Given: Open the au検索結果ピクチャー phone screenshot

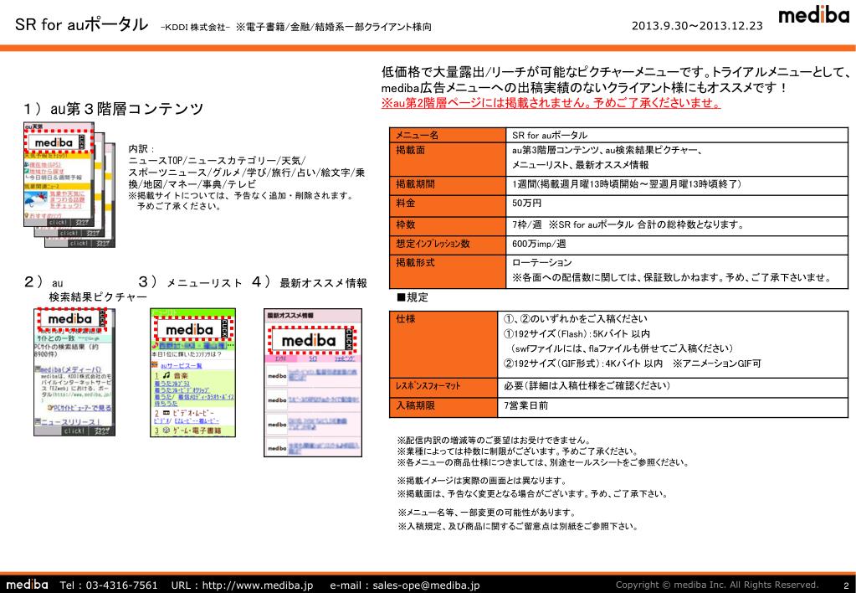Looking at the screenshot, I should (x=74, y=372).
